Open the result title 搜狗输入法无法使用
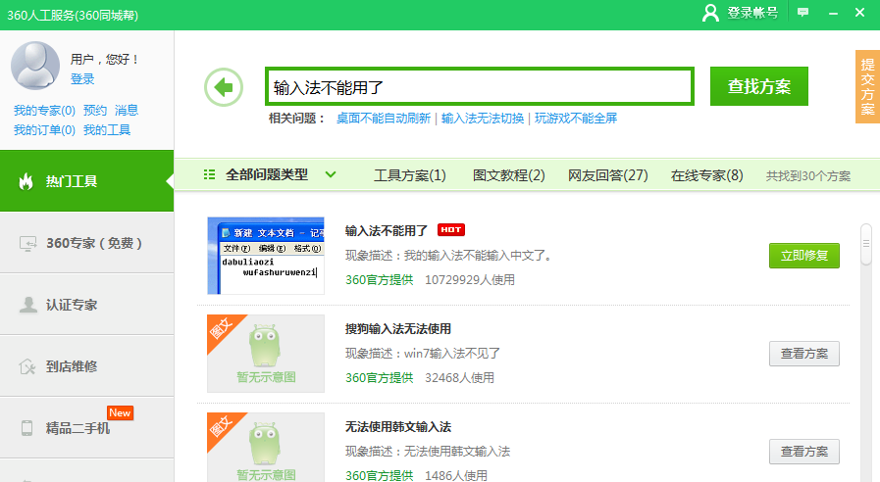The width and height of the screenshot is (880, 482). tap(398, 329)
